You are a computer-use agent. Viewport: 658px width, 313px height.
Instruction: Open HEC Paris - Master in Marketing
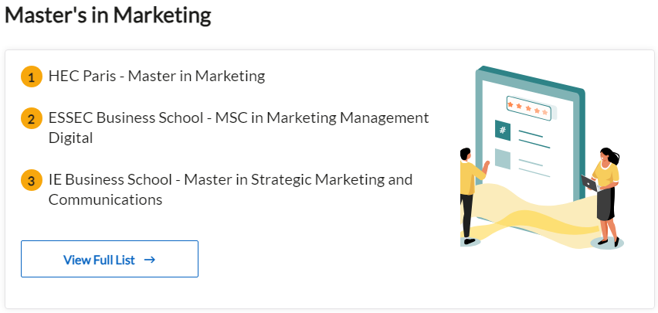[x=157, y=76]
